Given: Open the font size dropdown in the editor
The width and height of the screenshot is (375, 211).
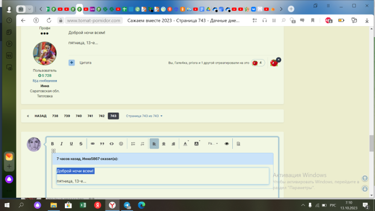Looking at the screenshot, I should coord(213,144).
